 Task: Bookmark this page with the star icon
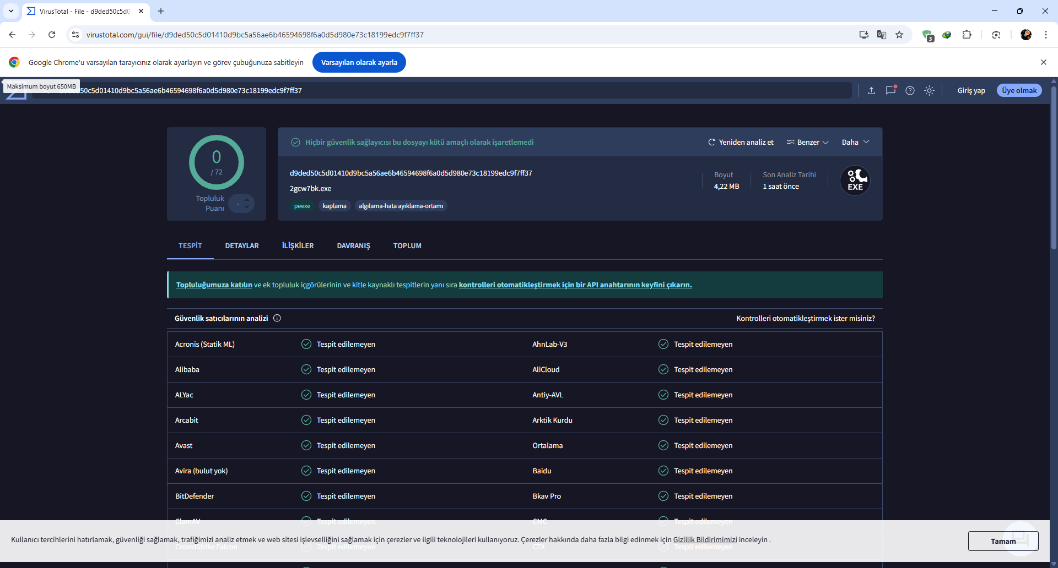[899, 35]
